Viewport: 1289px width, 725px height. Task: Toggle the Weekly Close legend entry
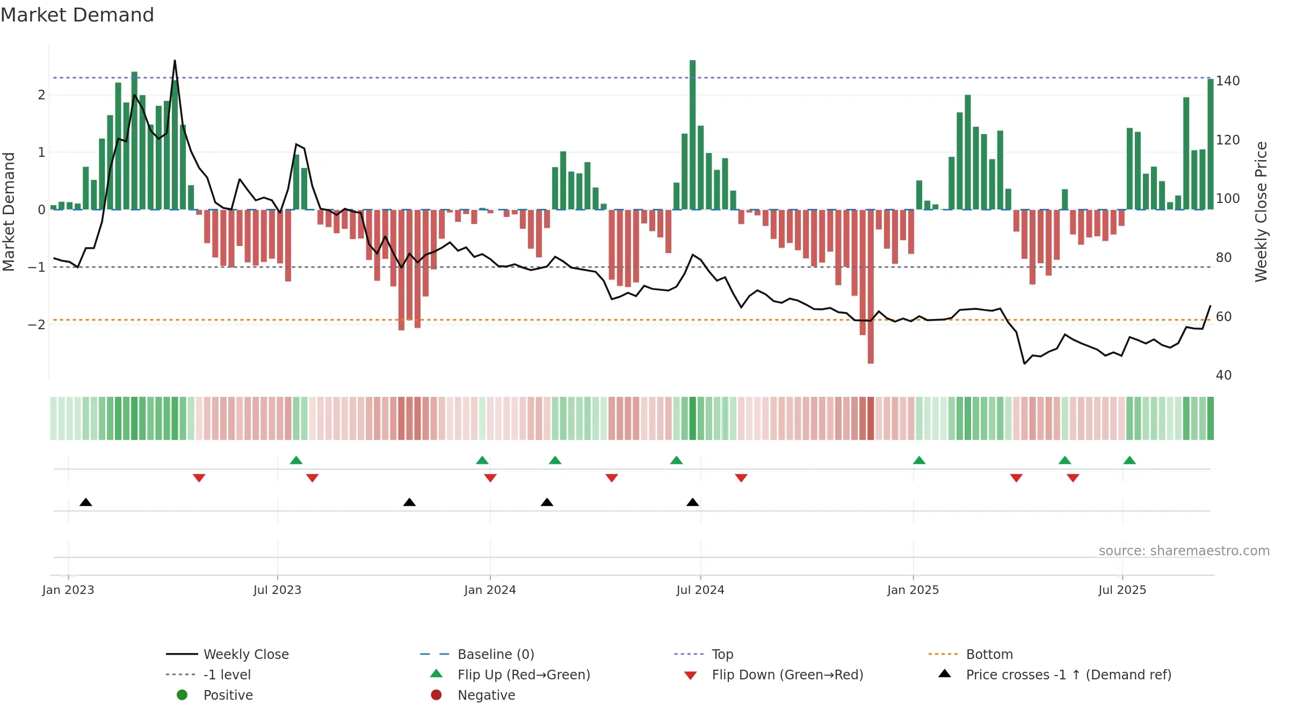228,654
